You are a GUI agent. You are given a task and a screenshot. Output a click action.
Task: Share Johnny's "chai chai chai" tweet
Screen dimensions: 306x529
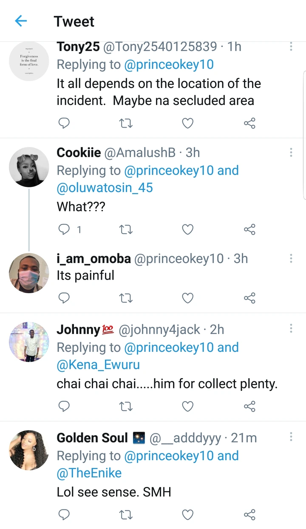(x=249, y=406)
